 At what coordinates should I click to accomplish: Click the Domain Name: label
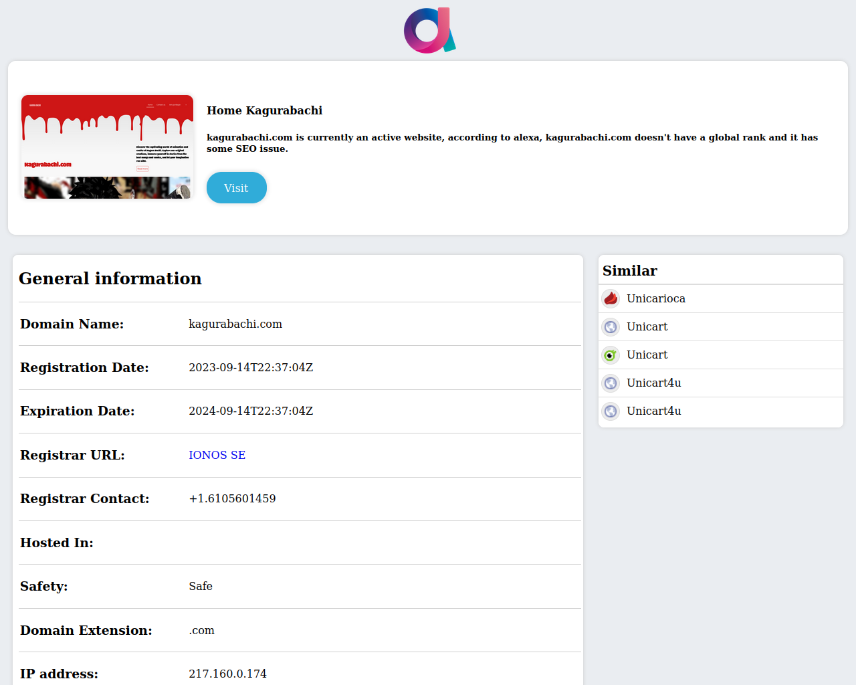72,324
